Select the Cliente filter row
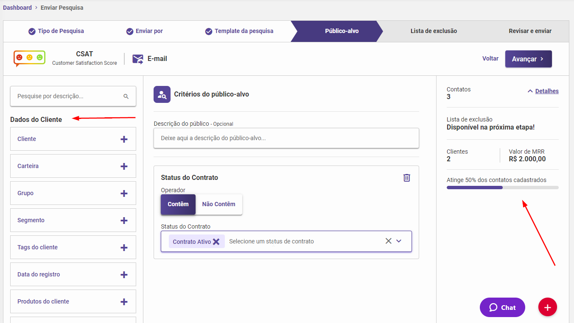 (x=73, y=139)
